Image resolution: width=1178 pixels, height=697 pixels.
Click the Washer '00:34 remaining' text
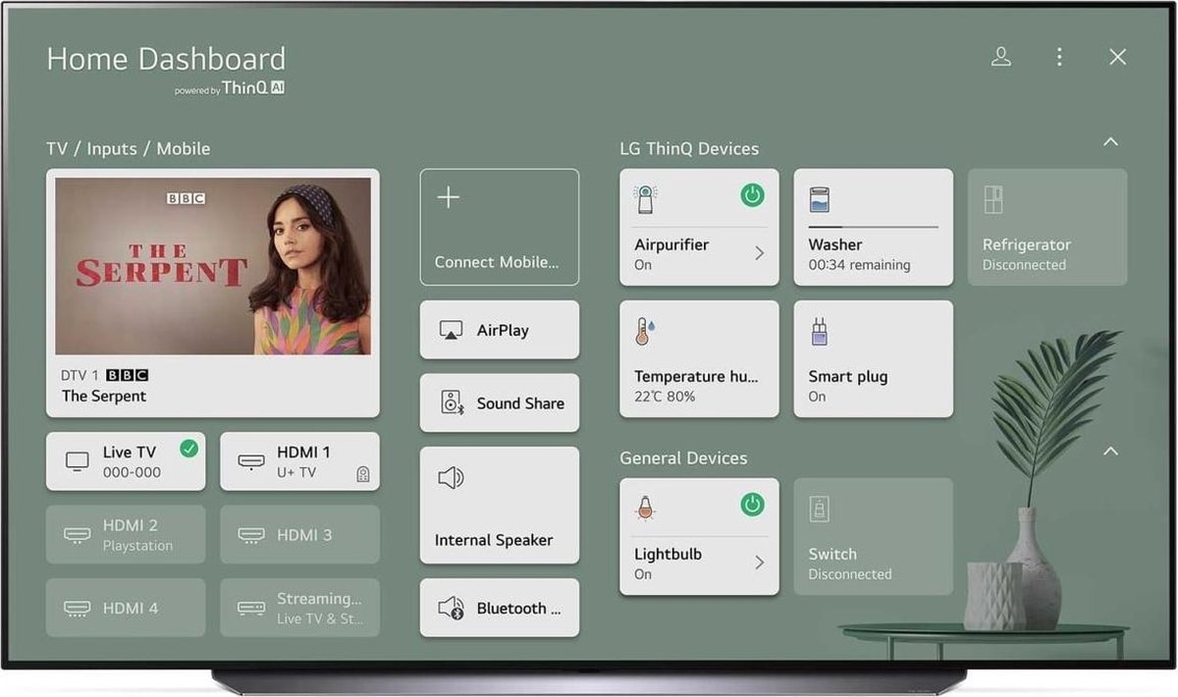pyautogui.click(x=859, y=265)
